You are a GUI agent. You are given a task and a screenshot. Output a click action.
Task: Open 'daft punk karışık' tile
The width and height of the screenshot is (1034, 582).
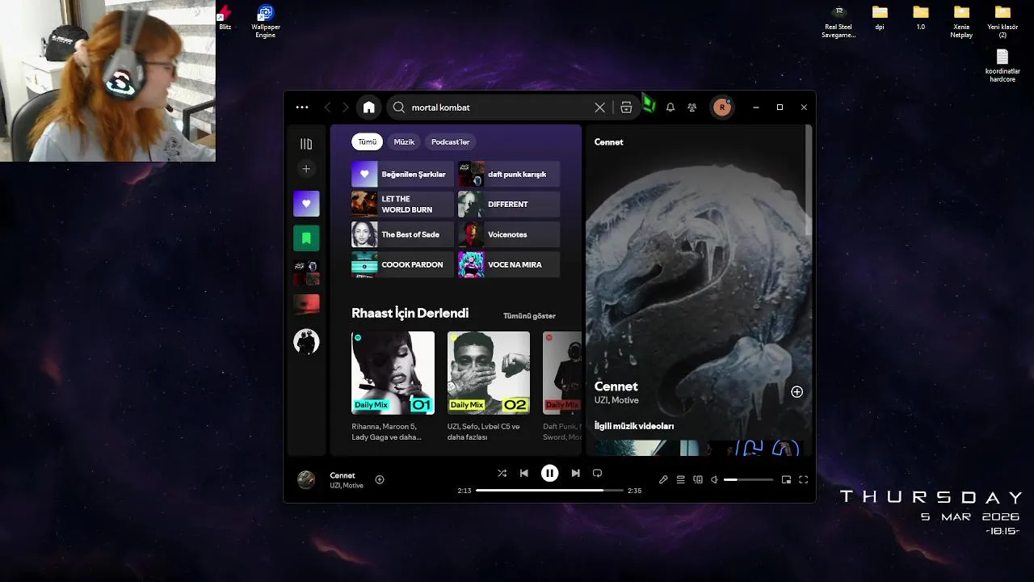pyautogui.click(x=509, y=174)
